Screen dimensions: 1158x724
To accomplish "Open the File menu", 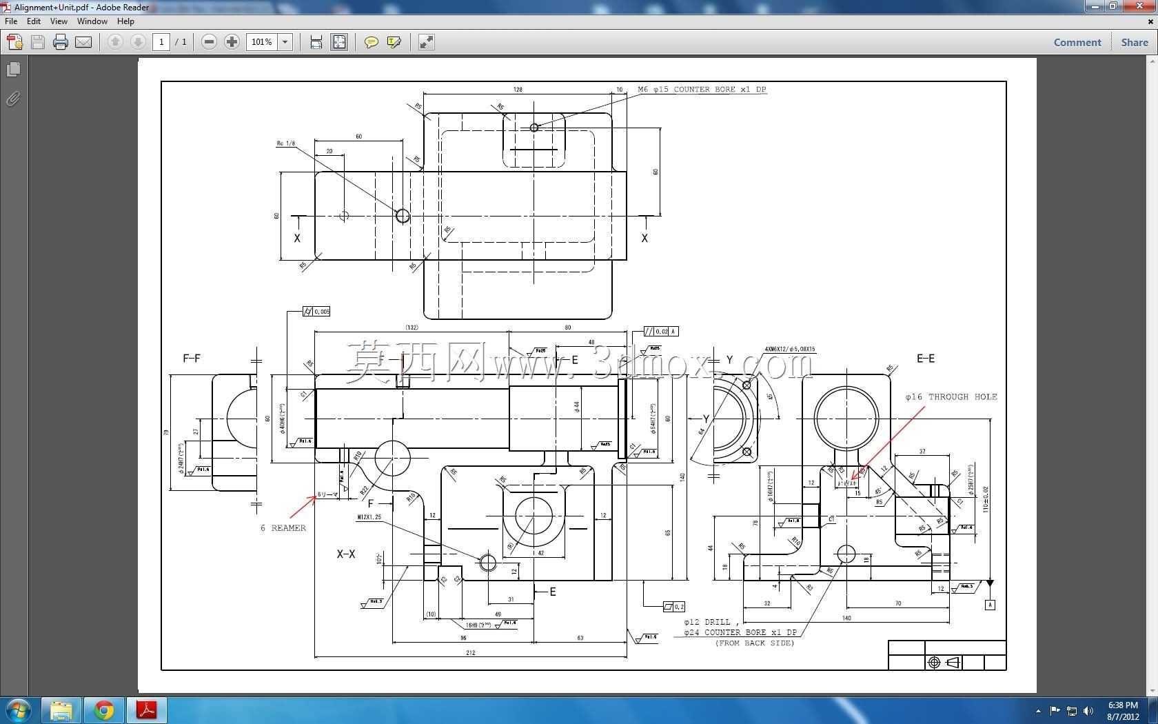I will [11, 21].
